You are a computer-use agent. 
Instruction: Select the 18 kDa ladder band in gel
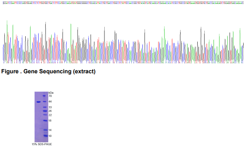(44, 121)
